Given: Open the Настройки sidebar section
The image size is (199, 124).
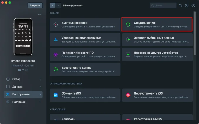Looking at the screenshot, I should pyautogui.click(x=23, y=102).
